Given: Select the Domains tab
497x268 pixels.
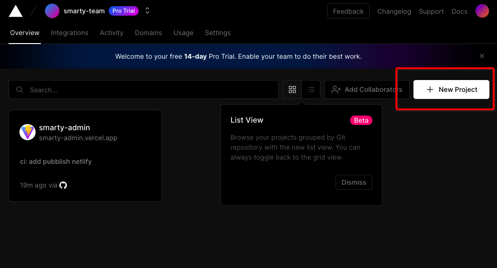Looking at the screenshot, I should click(x=148, y=33).
